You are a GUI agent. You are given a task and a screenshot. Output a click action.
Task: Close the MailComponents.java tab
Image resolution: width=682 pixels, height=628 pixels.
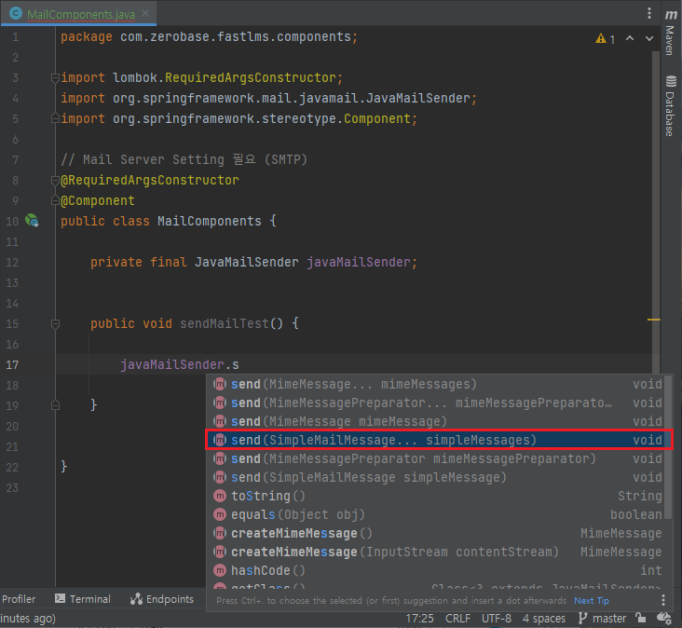click(x=145, y=13)
